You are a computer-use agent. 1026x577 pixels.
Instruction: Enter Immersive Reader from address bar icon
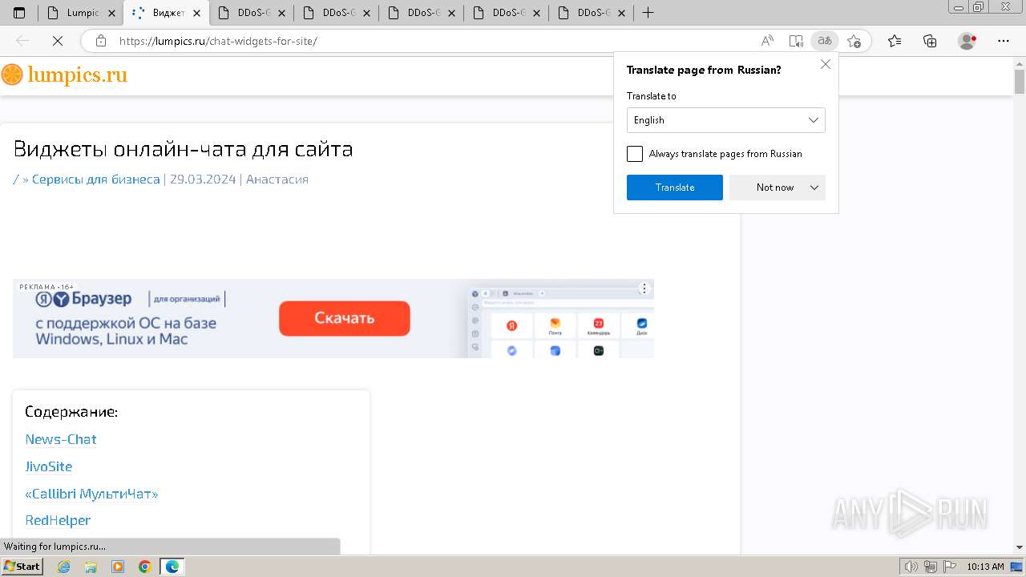point(796,41)
